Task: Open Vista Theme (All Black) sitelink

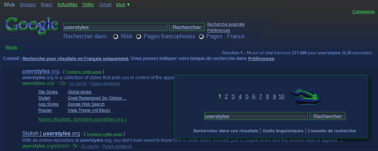Action: tap(89, 110)
